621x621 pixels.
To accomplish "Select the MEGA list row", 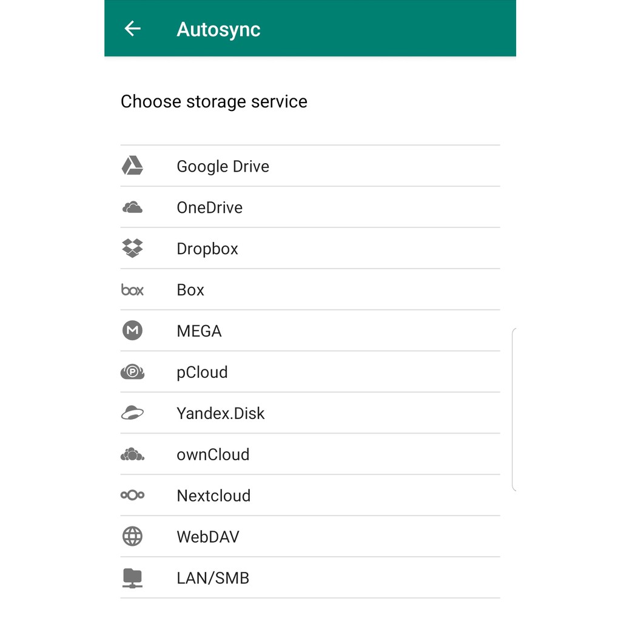I will tap(199, 331).
